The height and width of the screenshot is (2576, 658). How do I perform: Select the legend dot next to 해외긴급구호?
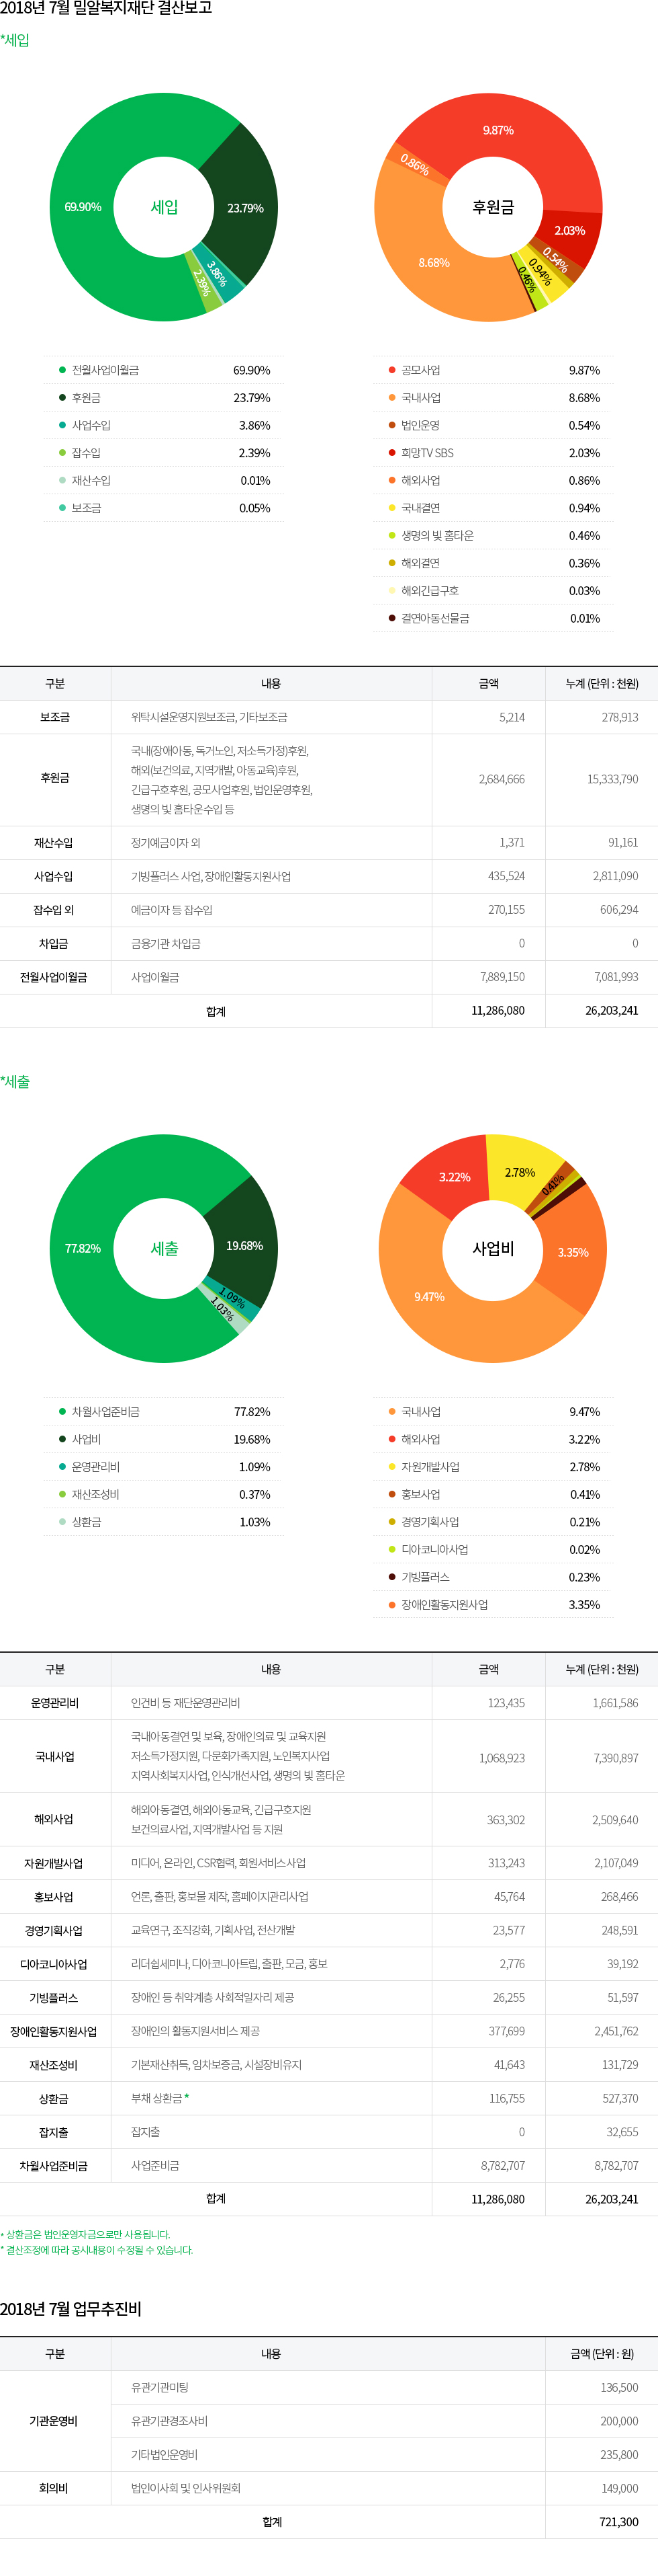click(391, 591)
